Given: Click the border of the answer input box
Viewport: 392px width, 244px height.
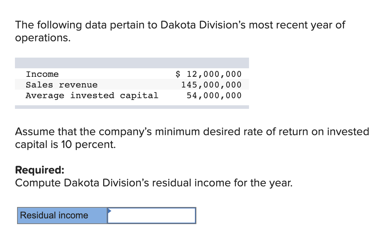Looking at the screenshot, I should click(x=151, y=208).
